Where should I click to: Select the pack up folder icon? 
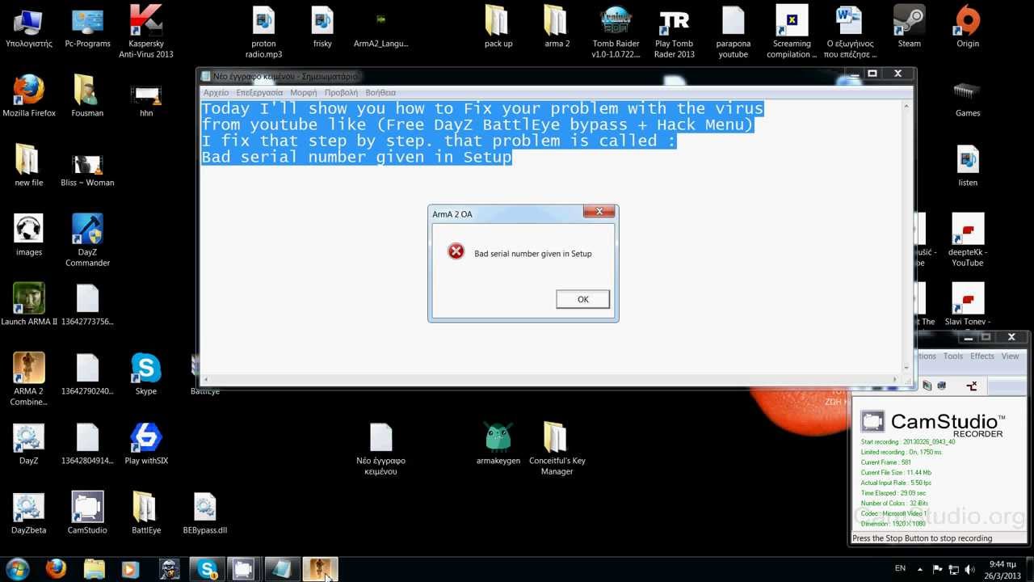(498, 27)
